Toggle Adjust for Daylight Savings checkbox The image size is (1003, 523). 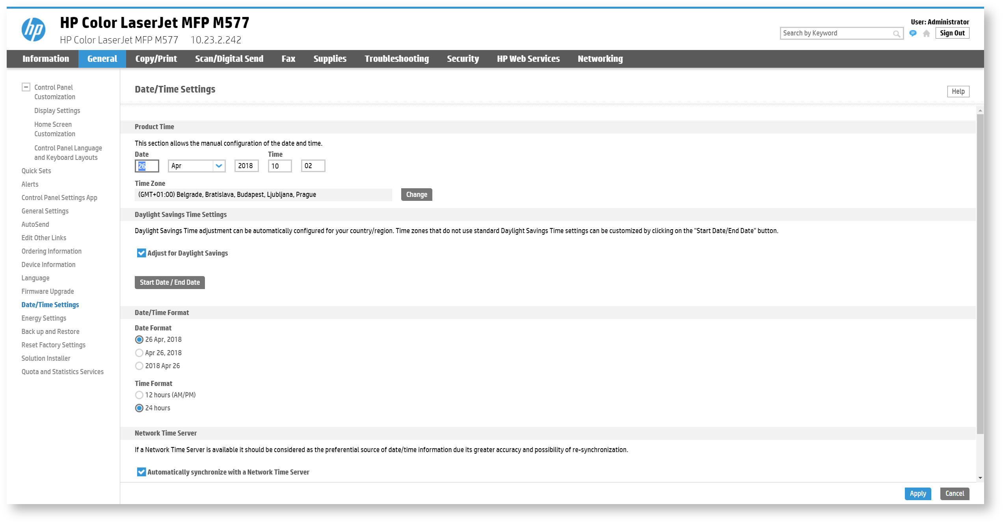click(x=141, y=253)
